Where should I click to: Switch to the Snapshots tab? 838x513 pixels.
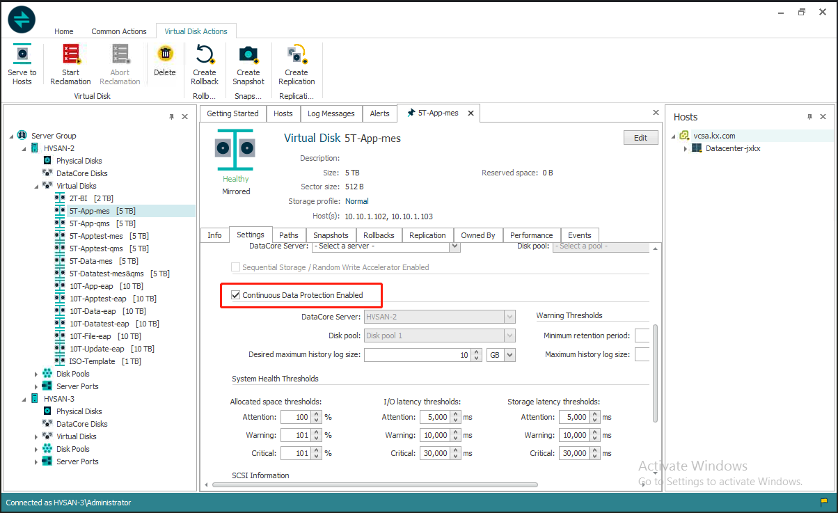click(331, 235)
